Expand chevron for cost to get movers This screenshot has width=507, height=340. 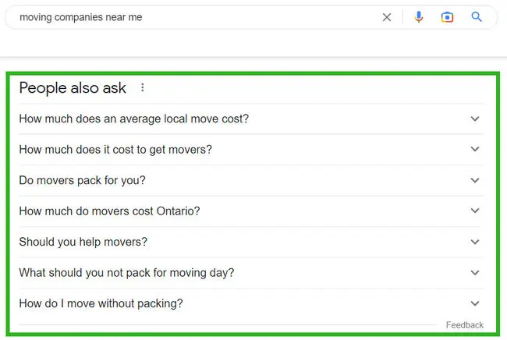click(x=475, y=149)
